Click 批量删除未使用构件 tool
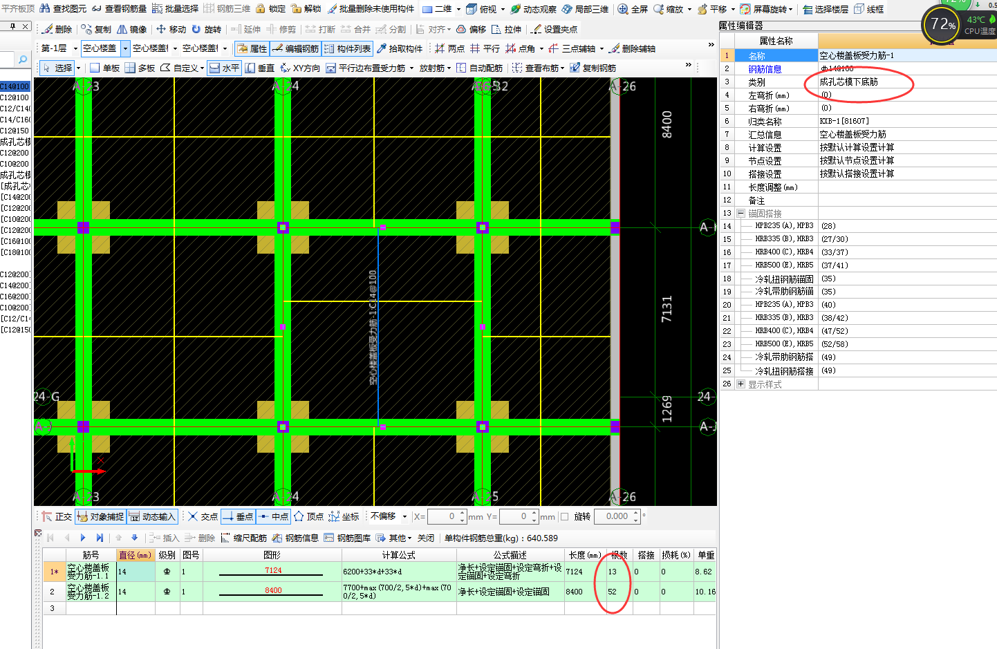This screenshot has width=997, height=649. point(371,9)
